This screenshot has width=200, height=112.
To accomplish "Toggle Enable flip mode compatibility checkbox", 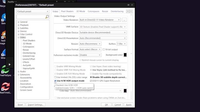I will coord(91,74).
